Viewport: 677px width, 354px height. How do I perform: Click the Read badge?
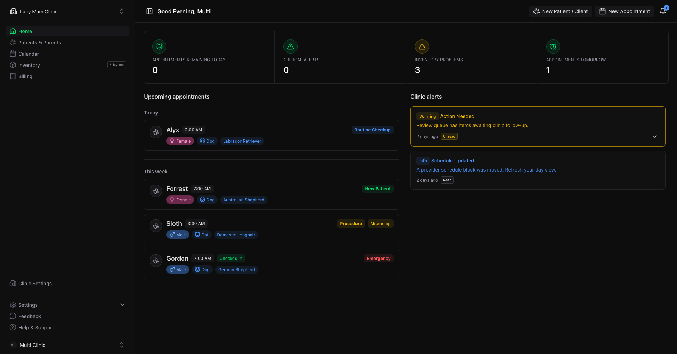coord(447,180)
